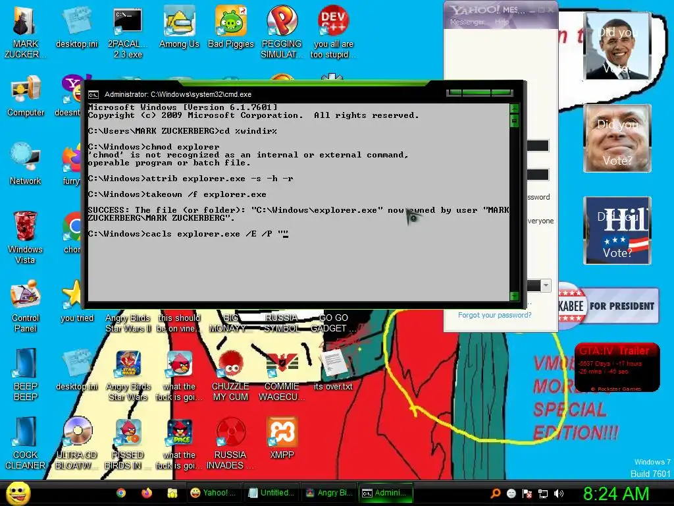The height and width of the screenshot is (506, 674).
Task: Open the BEEP BEEP desktop icon
Action: (26, 375)
